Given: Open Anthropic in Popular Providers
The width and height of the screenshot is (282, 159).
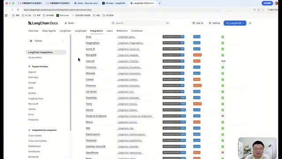Looking at the screenshot, I should (33, 77).
